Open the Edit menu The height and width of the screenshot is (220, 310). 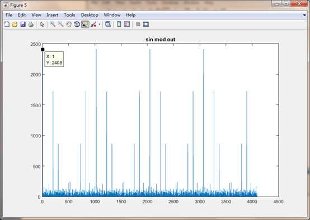22,15
